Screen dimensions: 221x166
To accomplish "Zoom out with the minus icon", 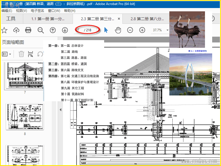I will tap(130, 30).
